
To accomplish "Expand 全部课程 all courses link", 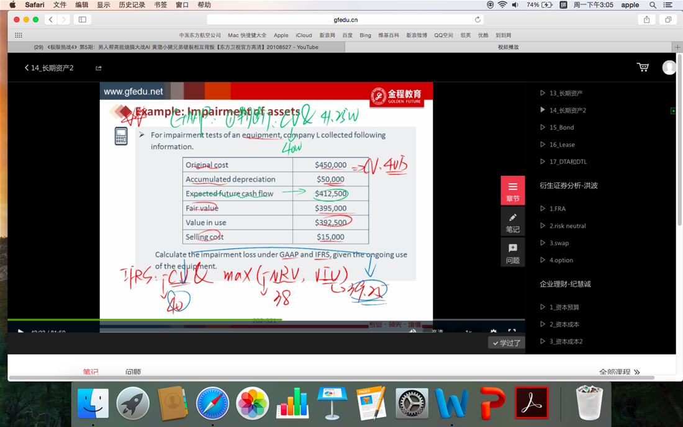I will (619, 372).
